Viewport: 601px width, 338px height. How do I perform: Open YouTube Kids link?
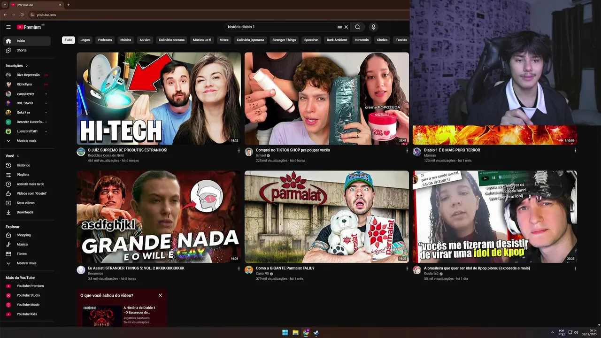point(26,314)
